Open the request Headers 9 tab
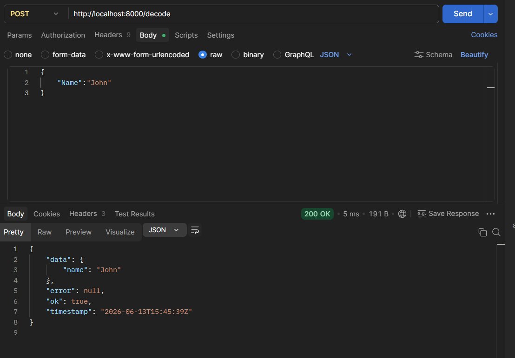This screenshot has height=358, width=515. coord(112,35)
